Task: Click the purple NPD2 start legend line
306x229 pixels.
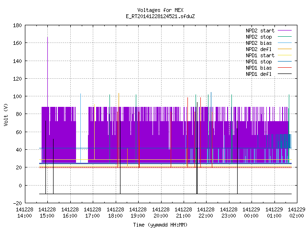Action: 285,31
